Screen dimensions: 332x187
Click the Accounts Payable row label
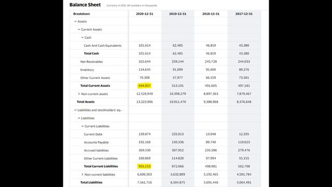click(96, 142)
